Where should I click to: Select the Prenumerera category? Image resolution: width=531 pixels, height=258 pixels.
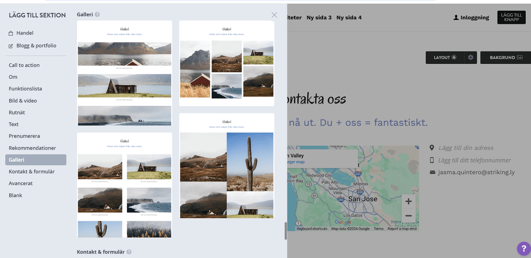pos(24,136)
